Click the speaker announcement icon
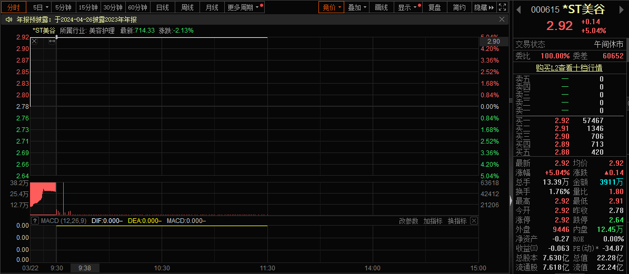This screenshot has width=629, height=274. [x=9, y=19]
